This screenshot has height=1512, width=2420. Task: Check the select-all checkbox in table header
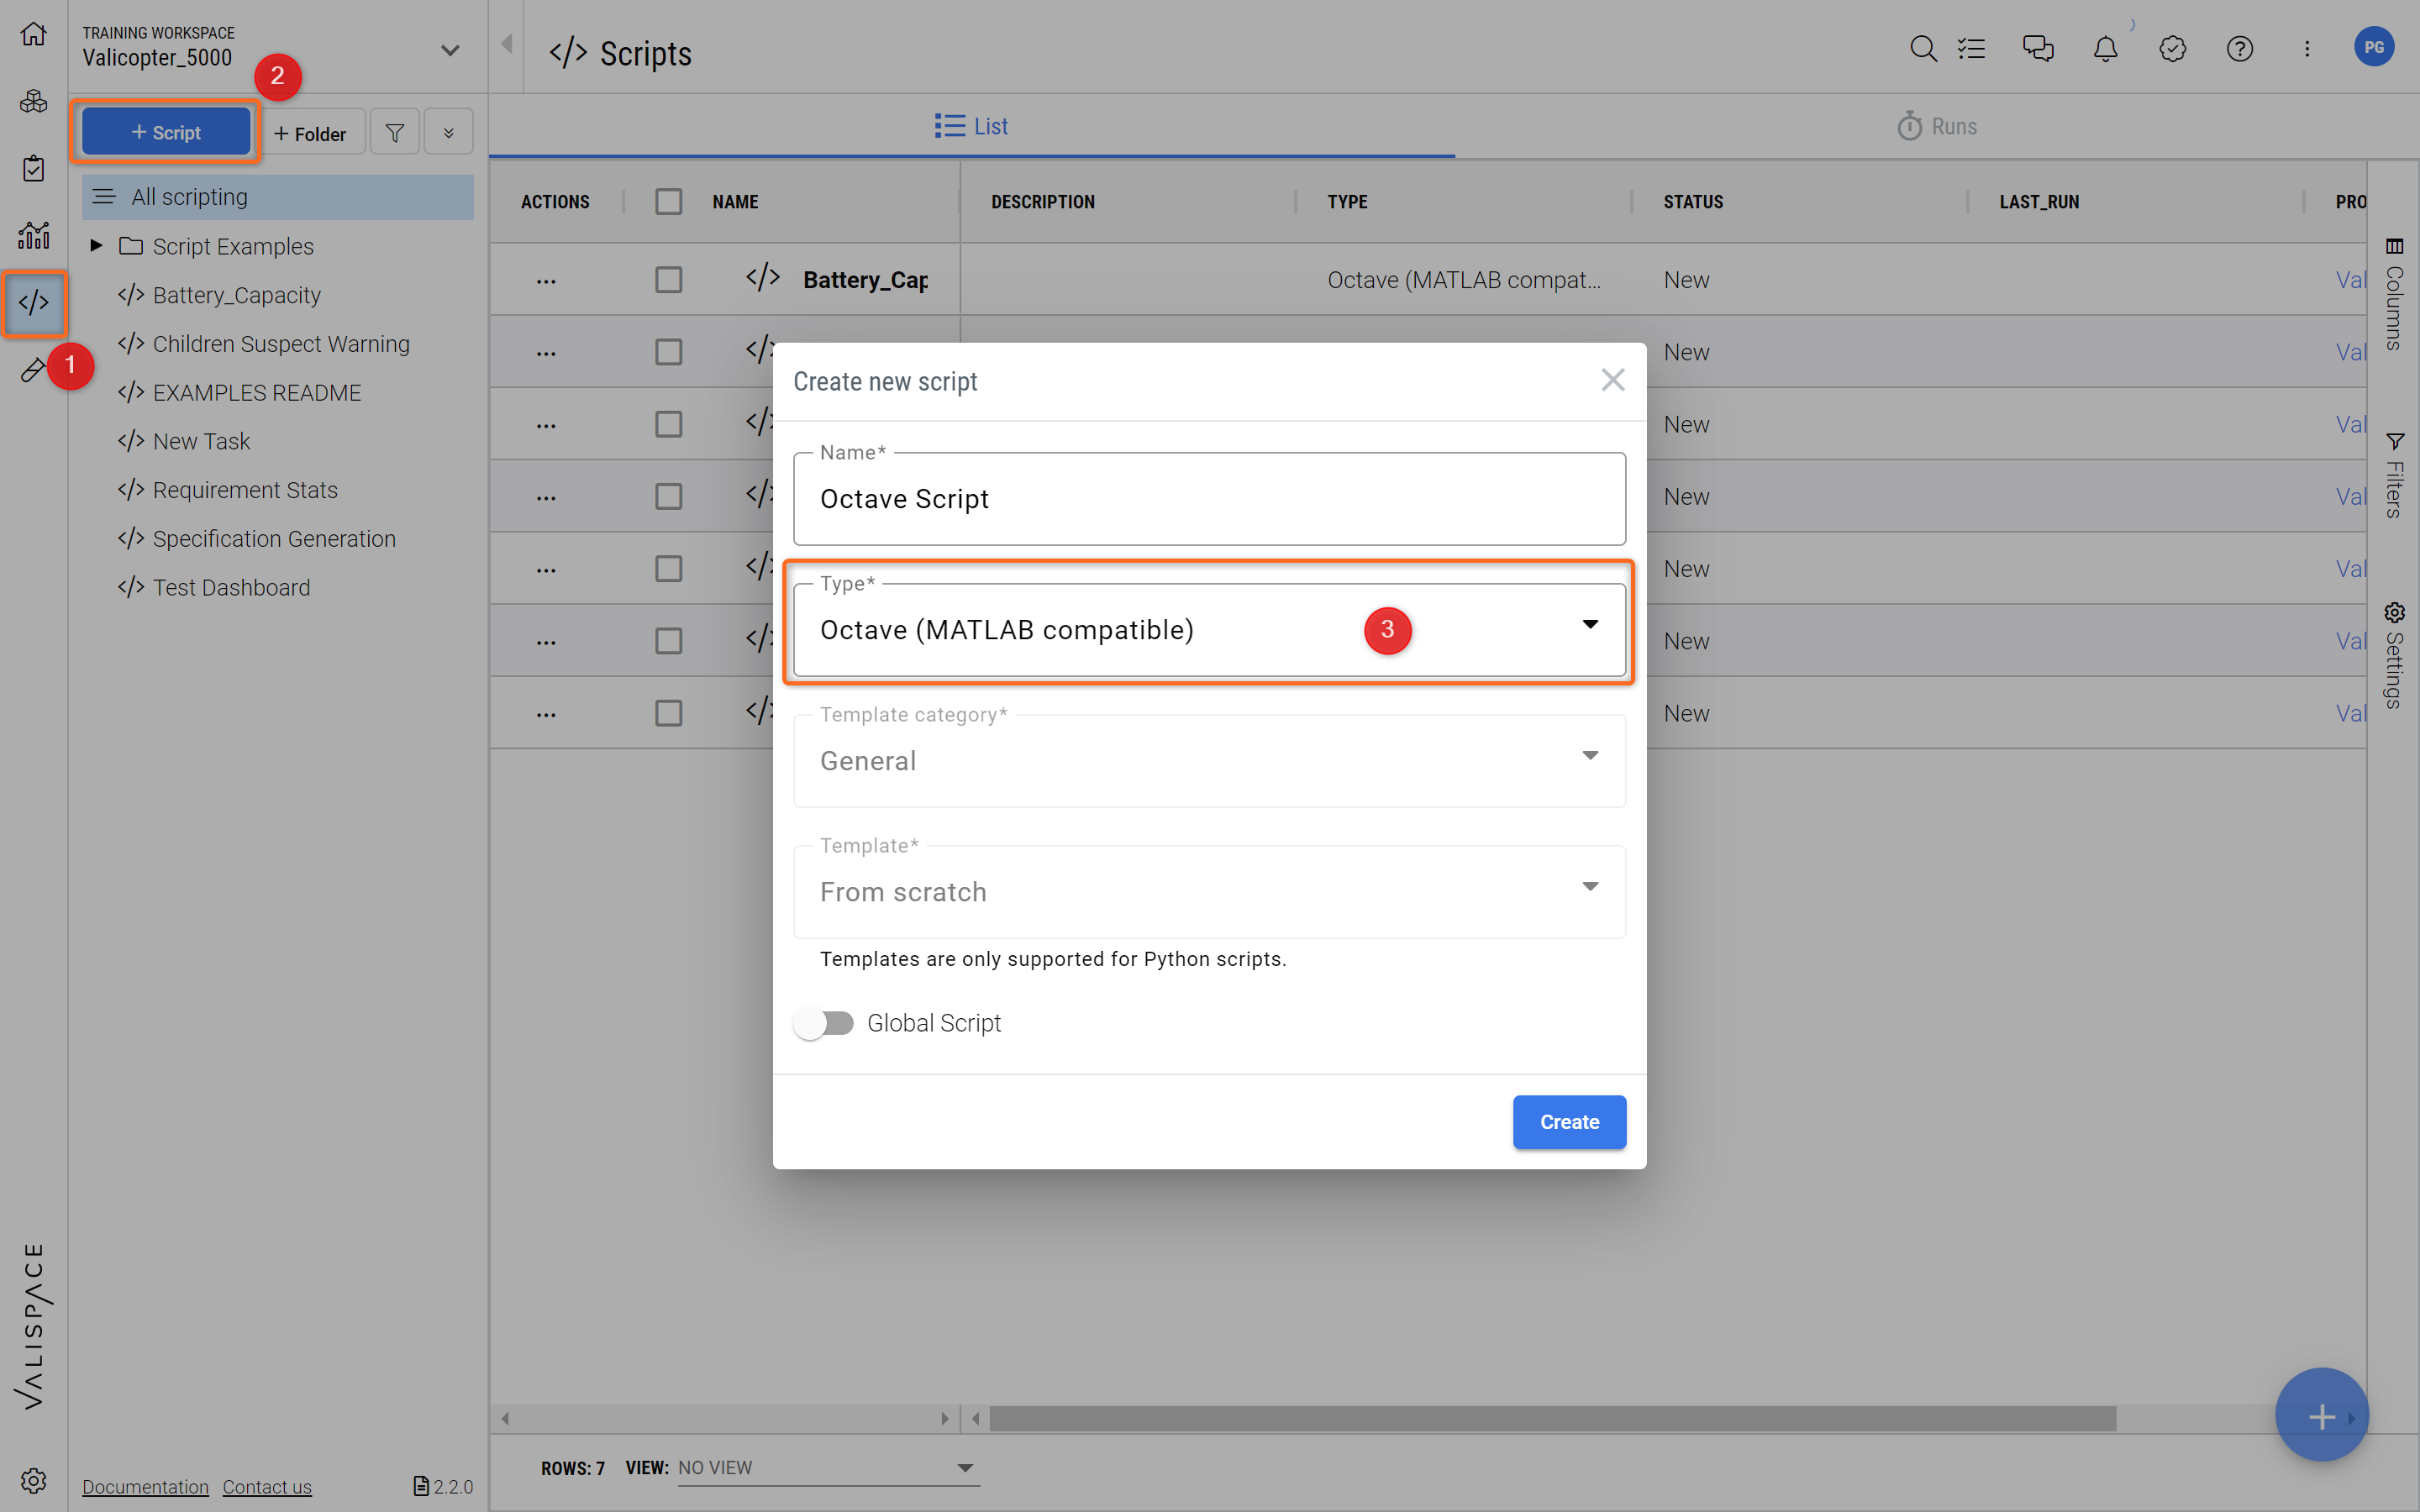[668, 201]
